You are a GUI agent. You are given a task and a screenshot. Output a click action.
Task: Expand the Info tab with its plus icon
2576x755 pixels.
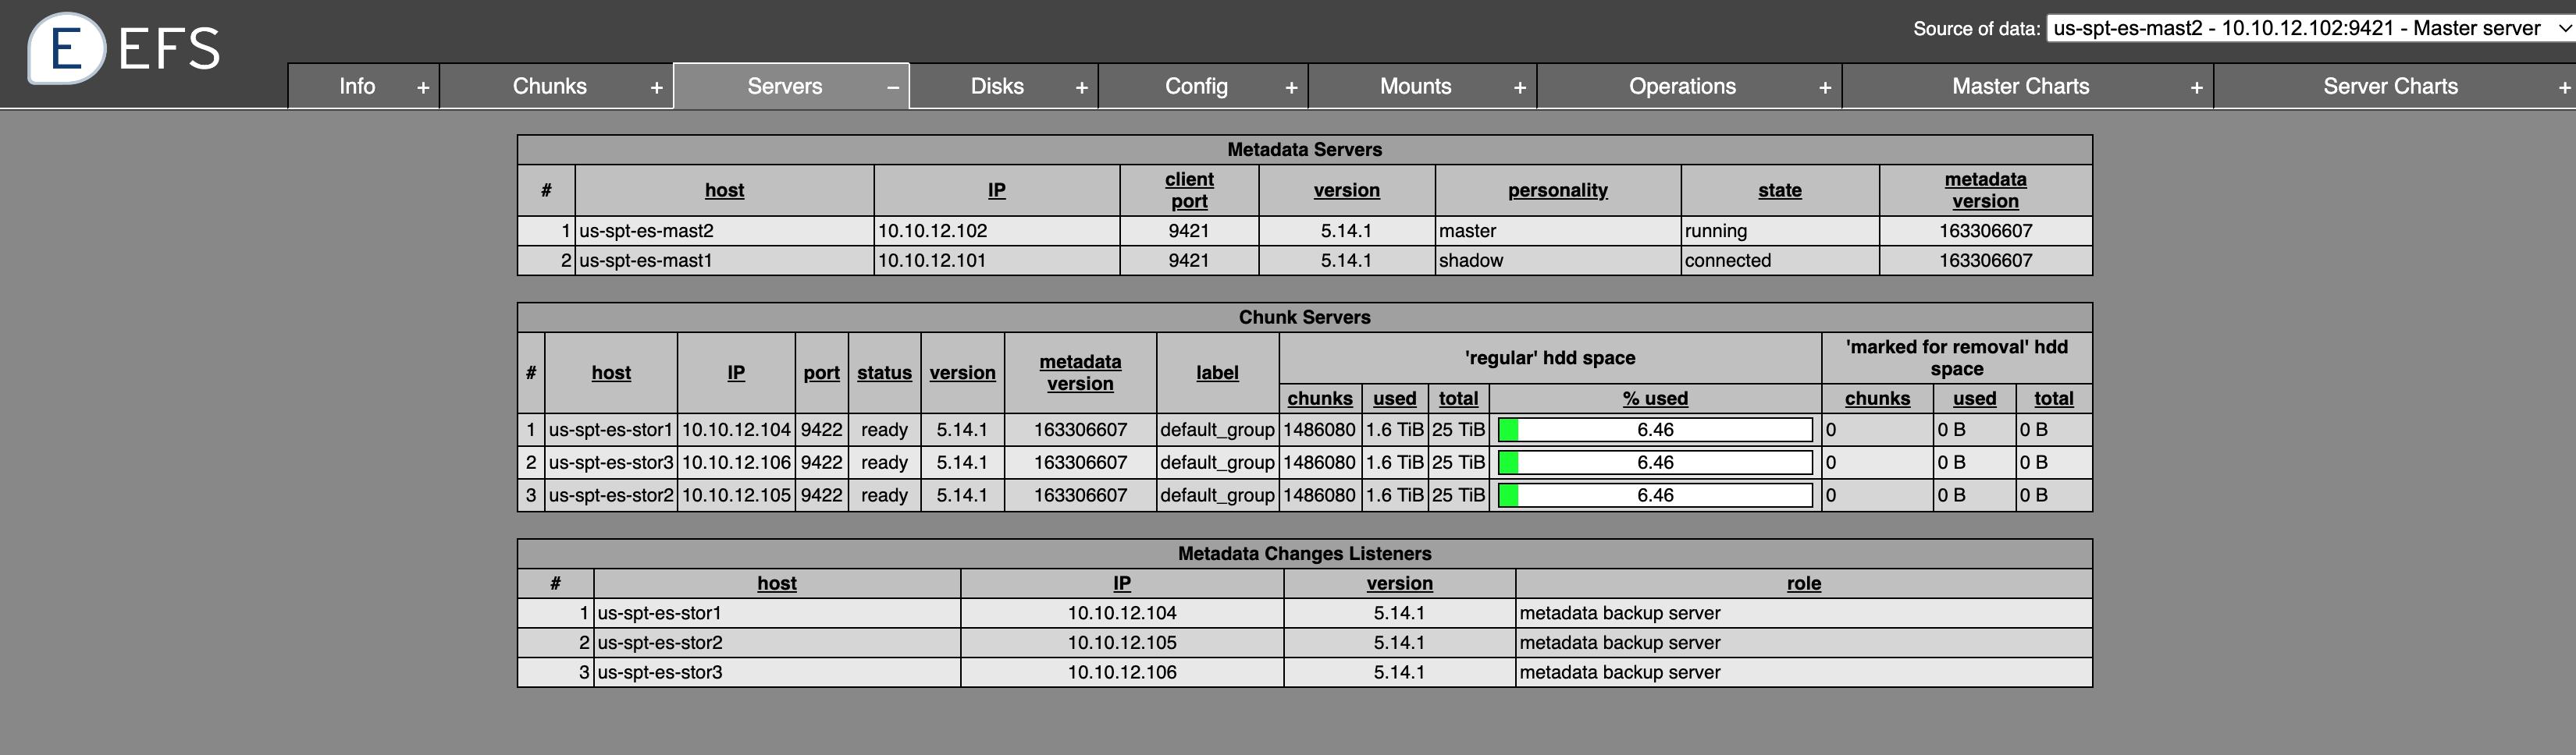(422, 87)
